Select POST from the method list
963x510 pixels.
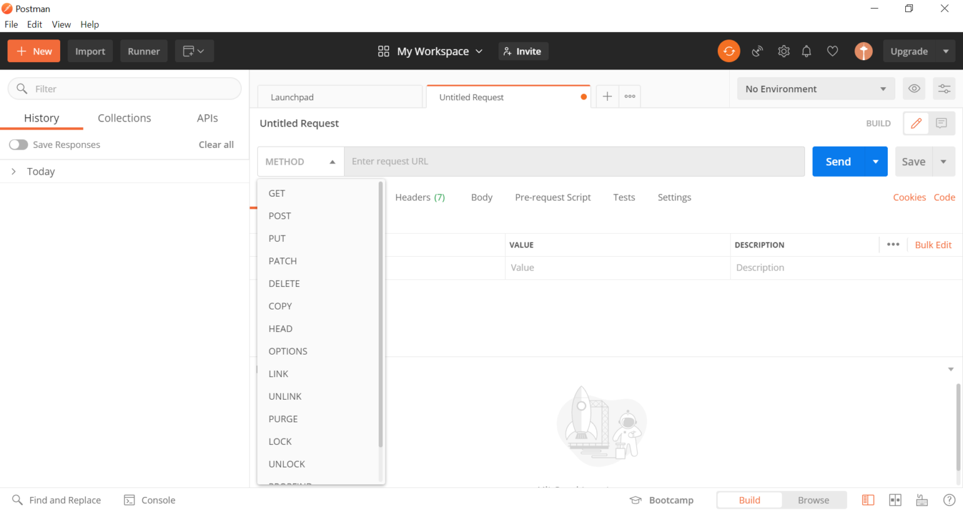point(280,216)
